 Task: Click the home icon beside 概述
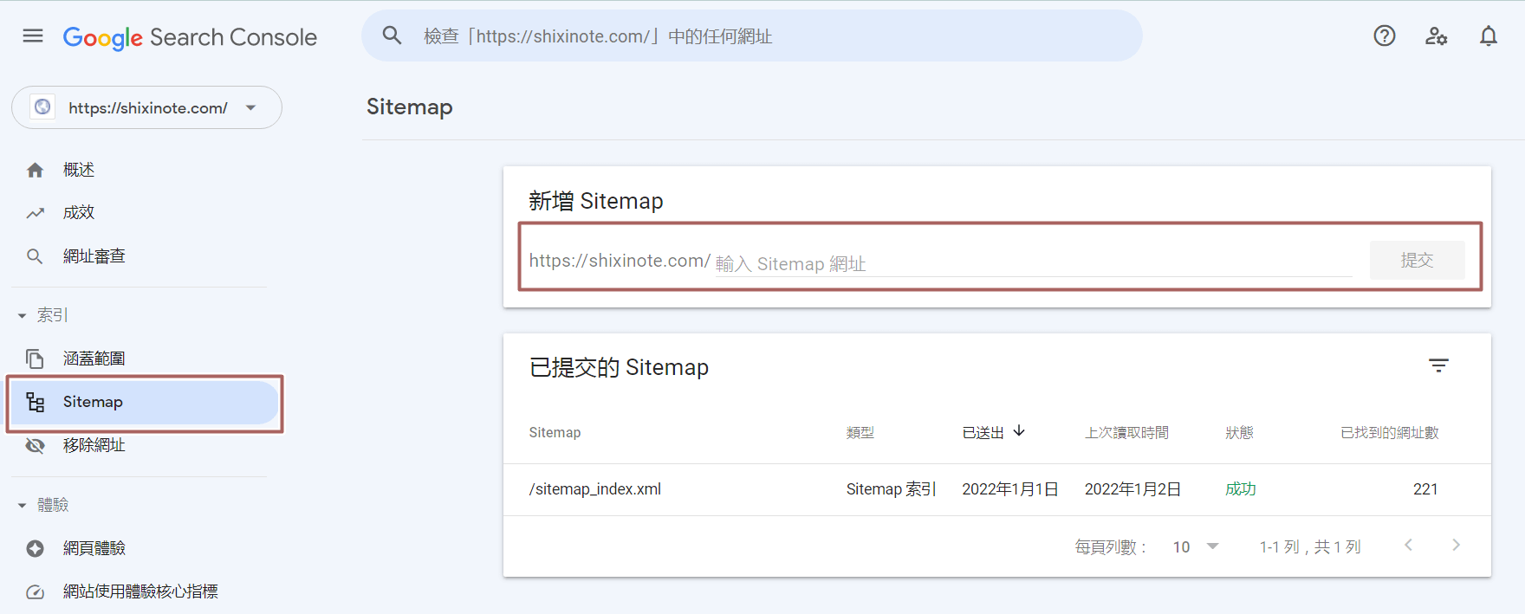[x=35, y=170]
